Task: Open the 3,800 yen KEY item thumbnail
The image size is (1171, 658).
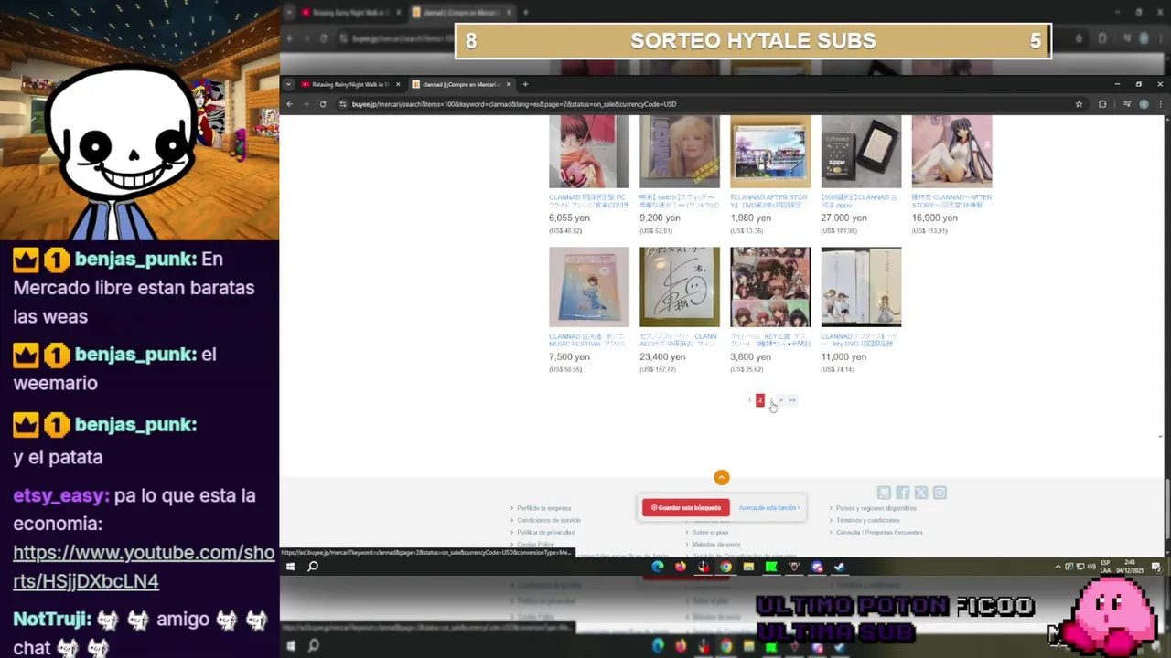Action: click(770, 287)
